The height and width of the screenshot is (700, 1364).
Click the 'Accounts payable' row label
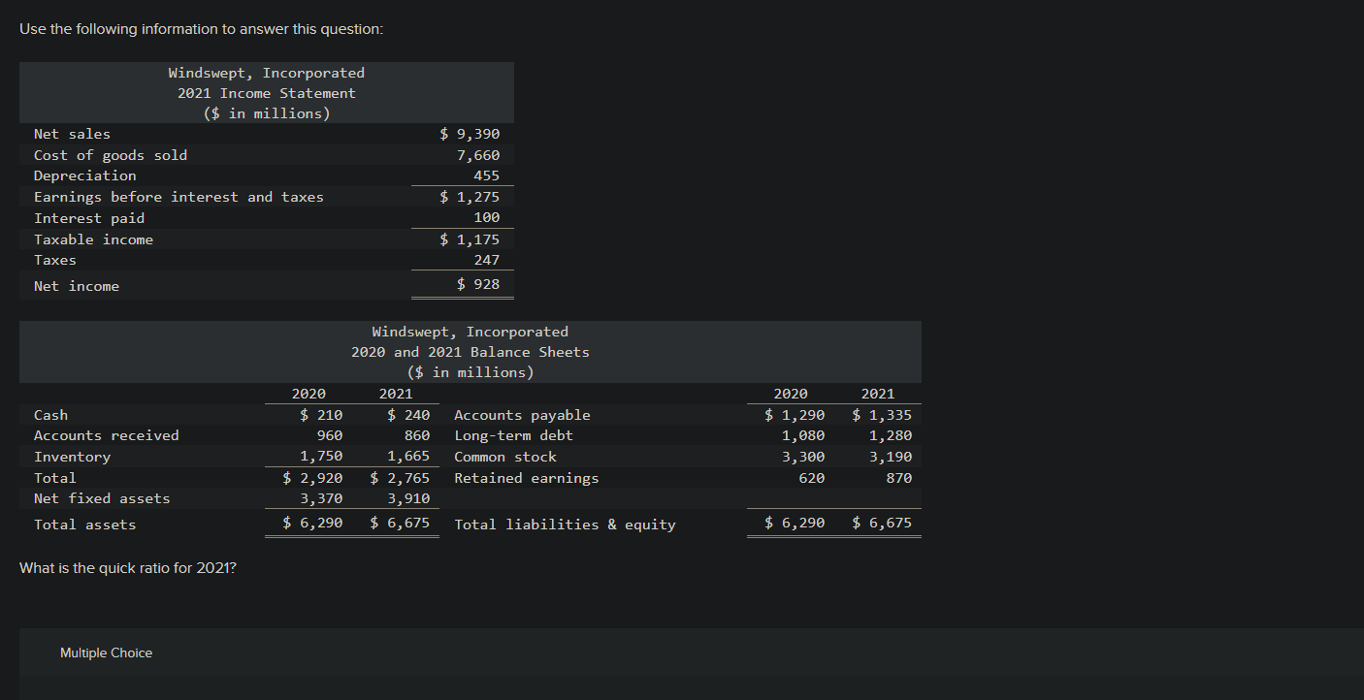click(522, 415)
